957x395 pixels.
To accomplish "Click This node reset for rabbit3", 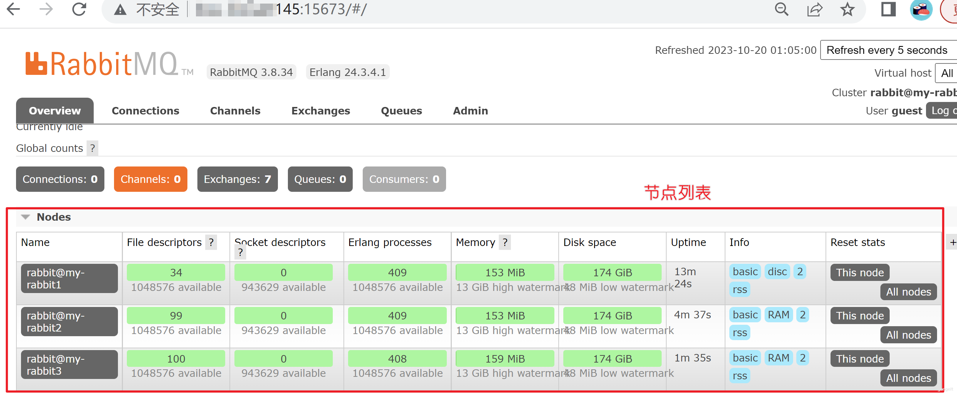I will (860, 359).
